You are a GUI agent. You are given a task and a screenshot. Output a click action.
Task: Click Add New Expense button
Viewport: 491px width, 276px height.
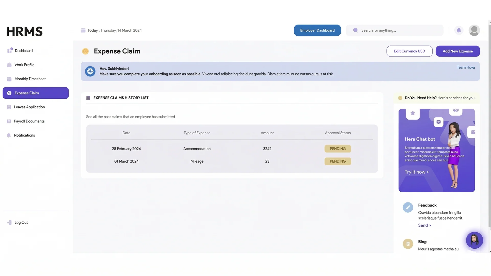[x=458, y=51]
